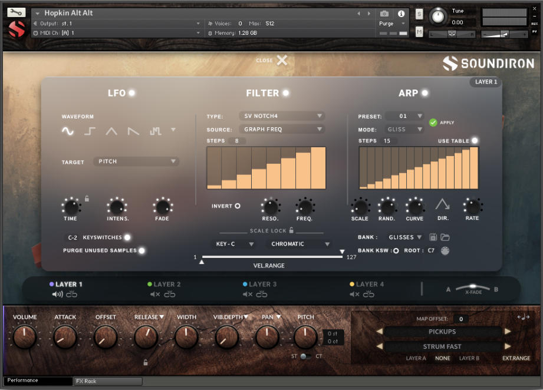Open the filter Type dropdown

281,116
